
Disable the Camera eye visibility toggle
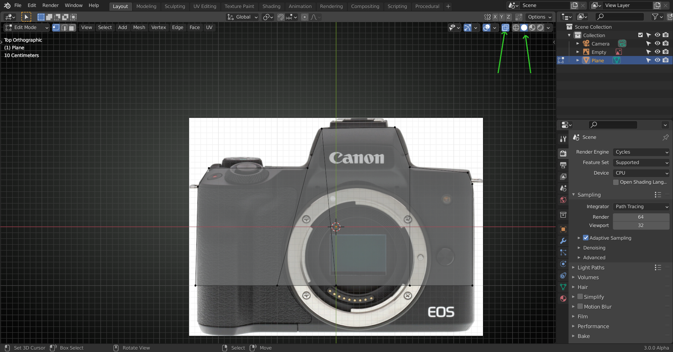pyautogui.click(x=657, y=43)
